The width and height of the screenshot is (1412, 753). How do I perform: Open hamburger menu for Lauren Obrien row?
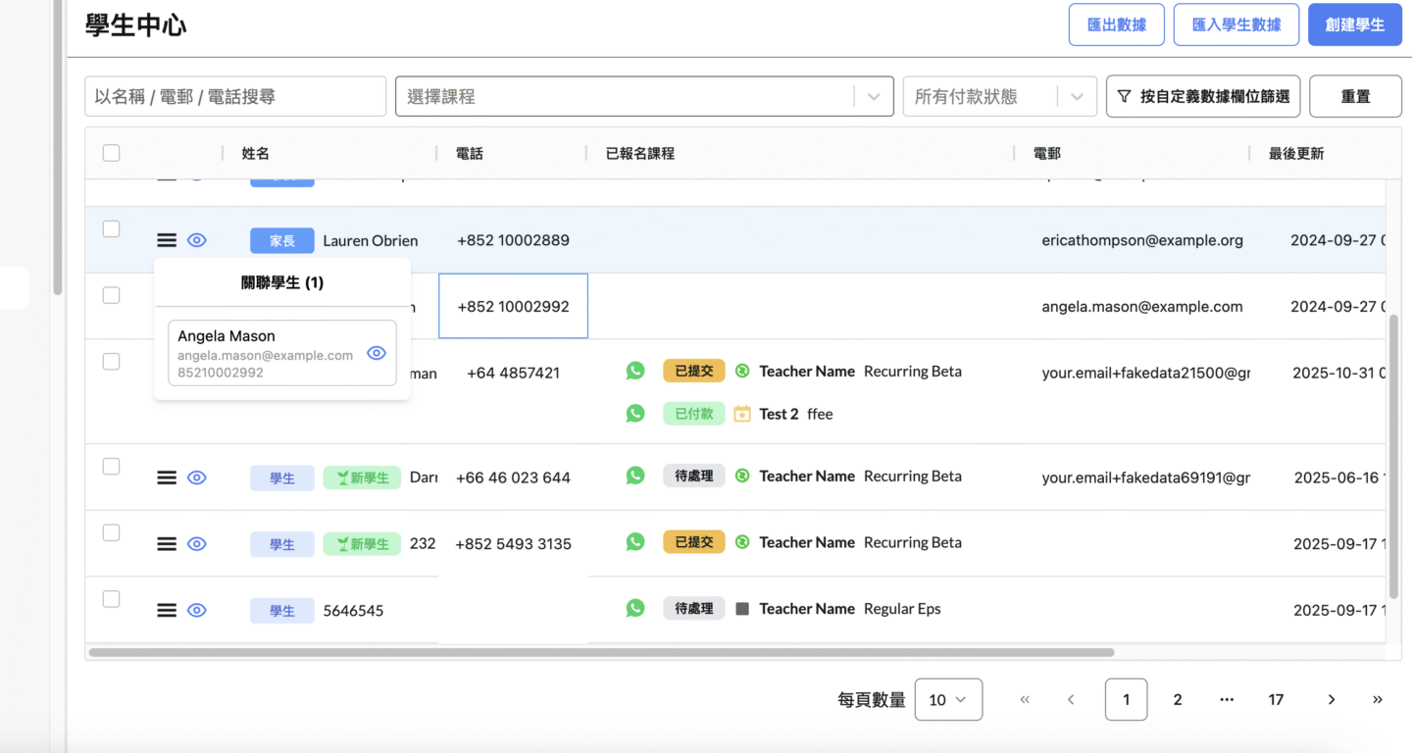coord(167,240)
